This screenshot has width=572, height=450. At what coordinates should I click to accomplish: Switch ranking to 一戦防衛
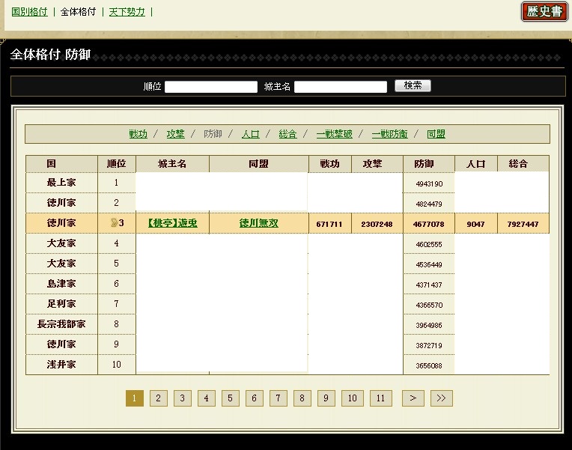coord(390,134)
